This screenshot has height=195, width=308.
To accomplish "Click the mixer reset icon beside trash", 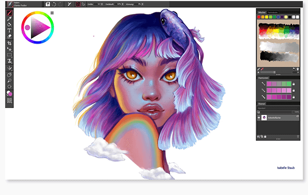I will coord(294,69).
